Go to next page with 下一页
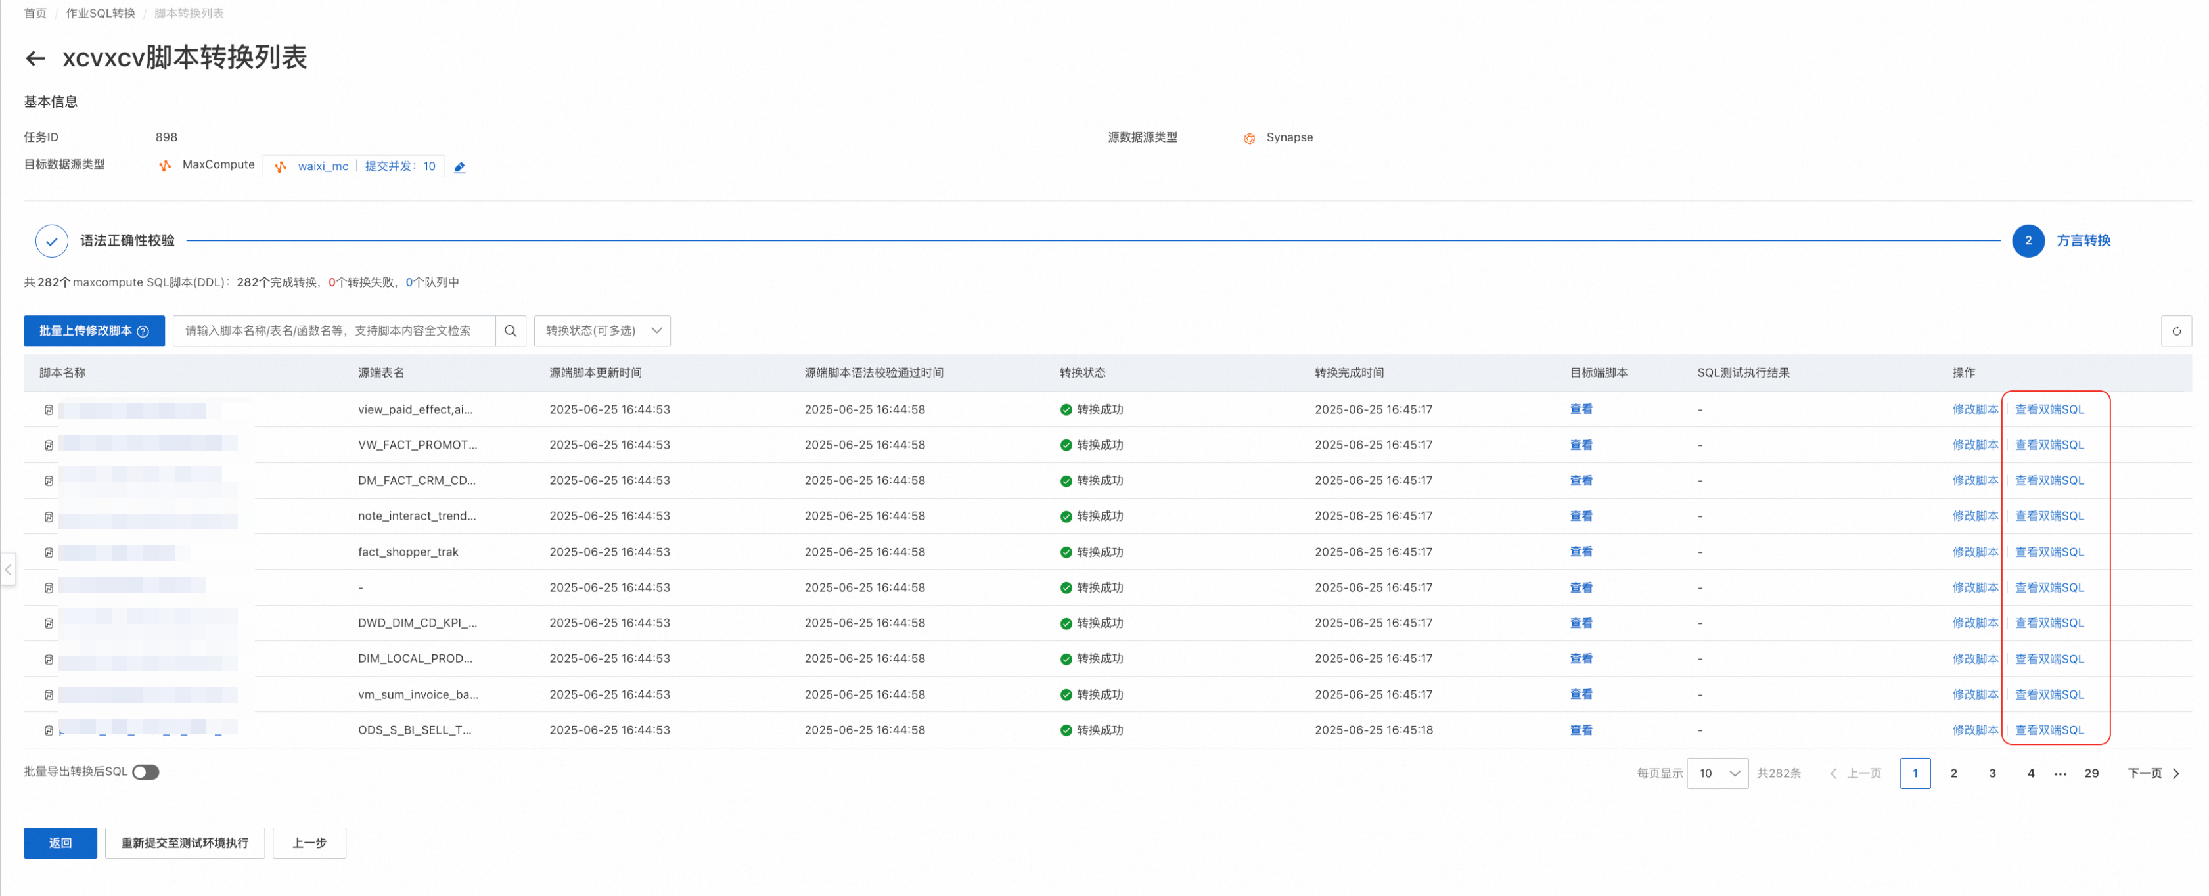Screen dimensions: 2209x896 coord(2153,773)
